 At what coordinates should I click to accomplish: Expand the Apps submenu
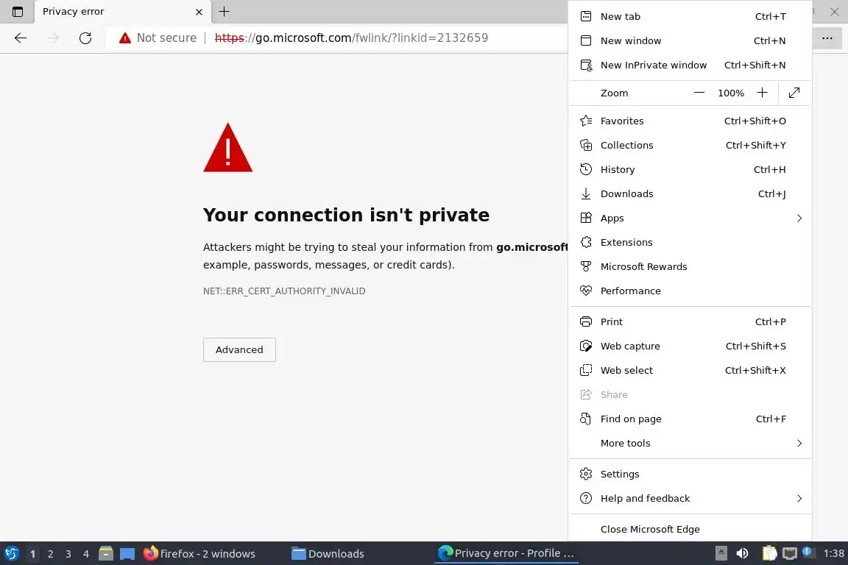(x=799, y=218)
